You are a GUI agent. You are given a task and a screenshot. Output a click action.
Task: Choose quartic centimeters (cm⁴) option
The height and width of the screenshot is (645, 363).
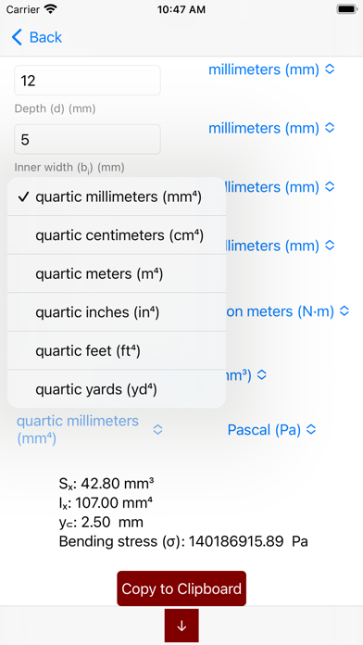point(117,235)
